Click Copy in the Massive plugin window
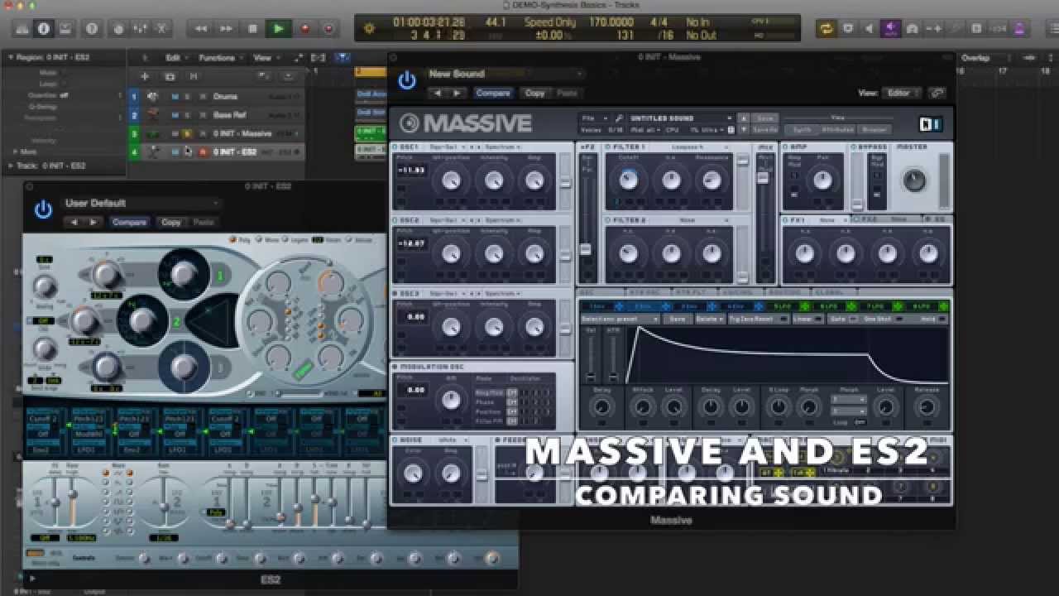 [x=535, y=93]
